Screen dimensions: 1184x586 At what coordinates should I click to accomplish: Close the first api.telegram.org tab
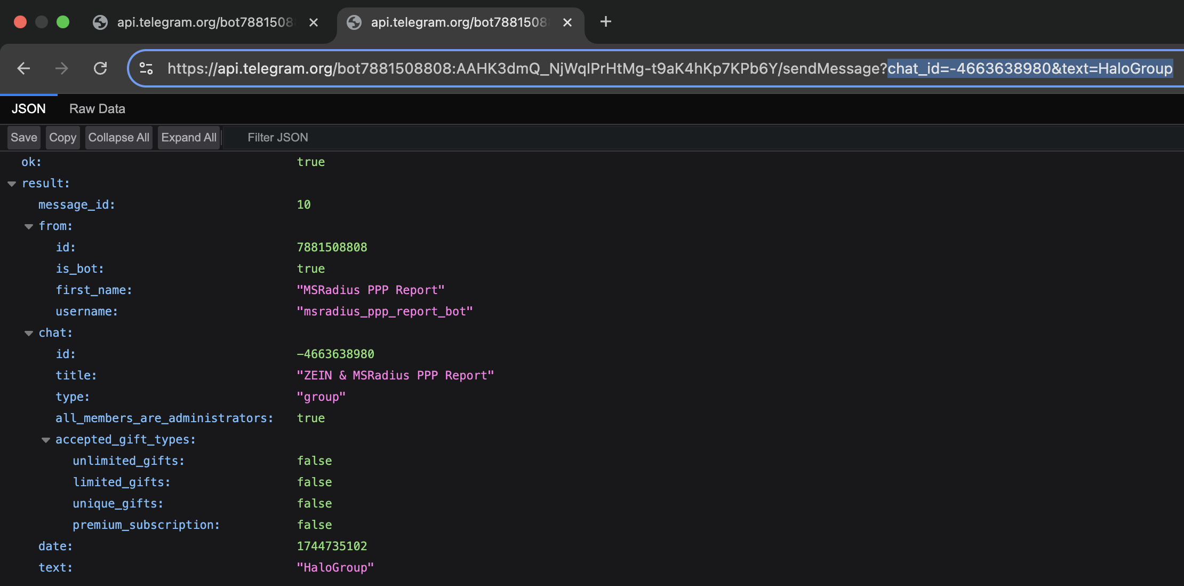point(314,22)
